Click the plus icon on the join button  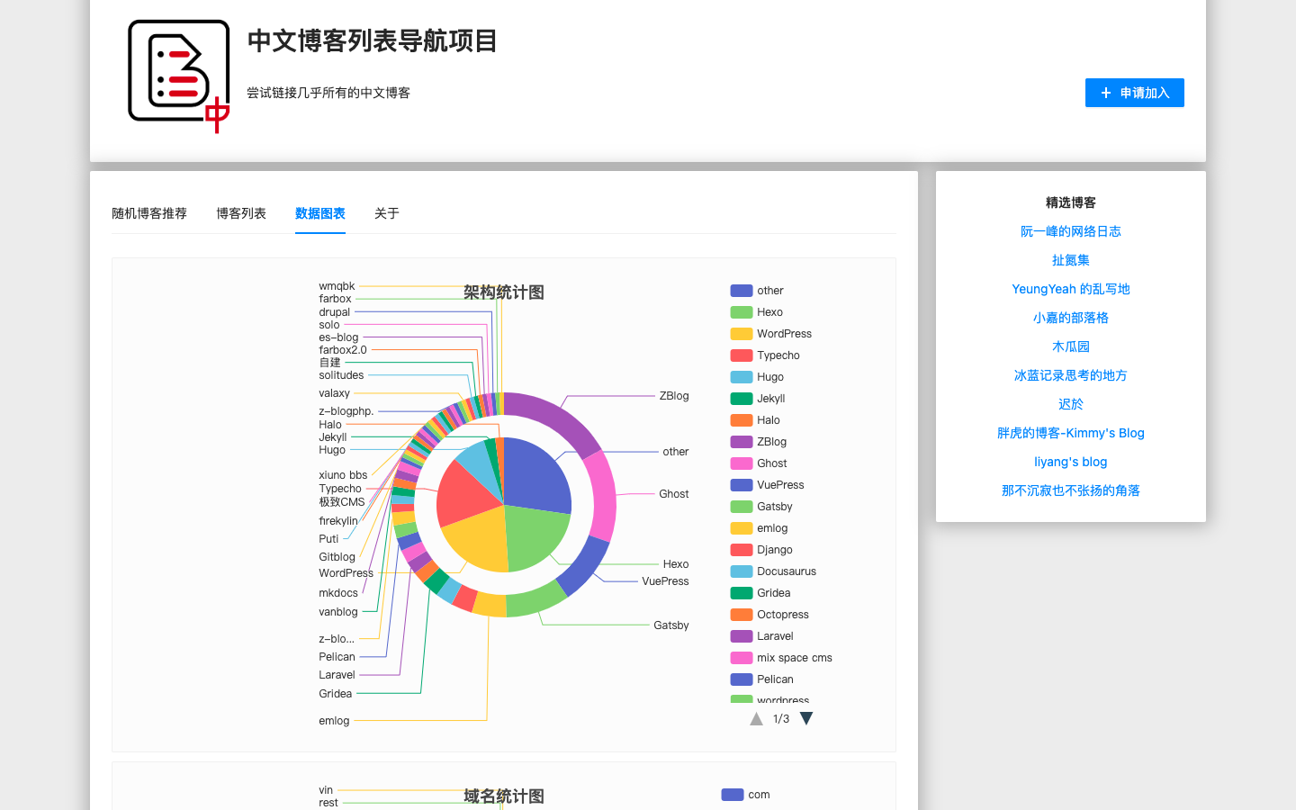pyautogui.click(x=1105, y=92)
